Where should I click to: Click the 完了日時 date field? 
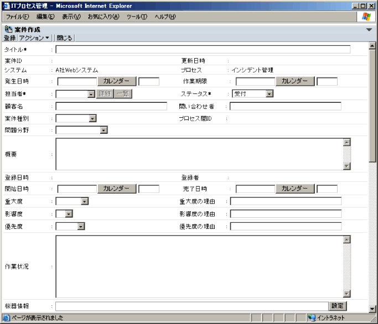pyautogui.click(x=255, y=189)
